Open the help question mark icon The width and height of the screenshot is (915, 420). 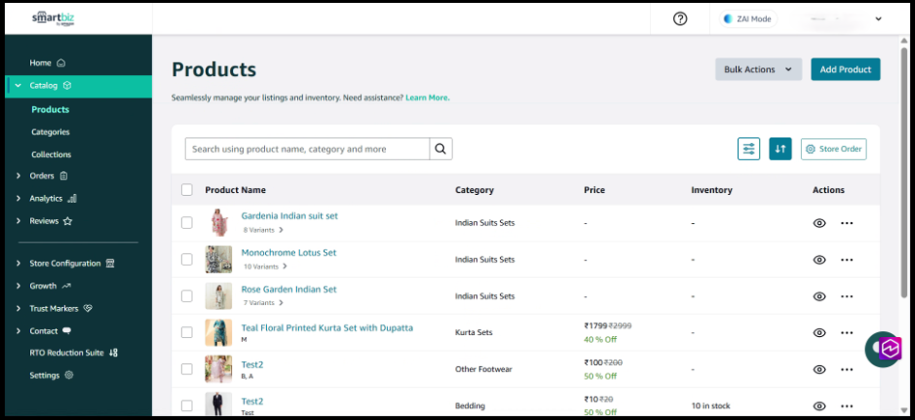pos(680,18)
